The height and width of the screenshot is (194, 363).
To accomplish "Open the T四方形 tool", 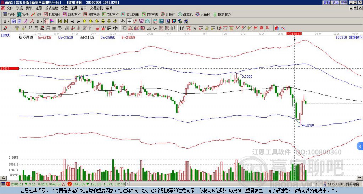I will (111, 14).
